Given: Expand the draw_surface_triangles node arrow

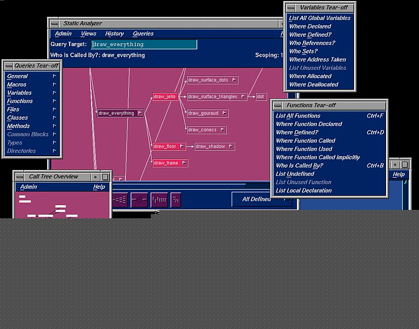Looking at the screenshot, I should coord(243,97).
